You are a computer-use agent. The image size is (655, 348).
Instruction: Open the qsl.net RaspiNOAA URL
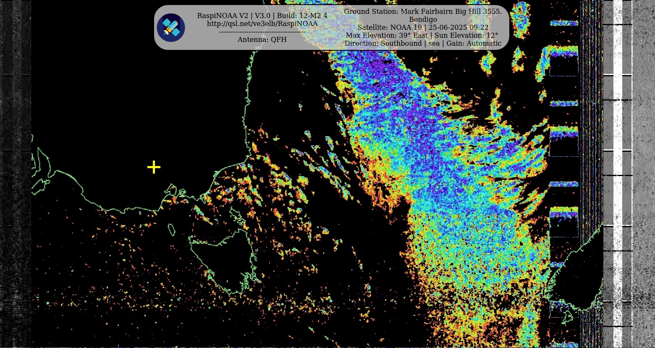pos(262,24)
